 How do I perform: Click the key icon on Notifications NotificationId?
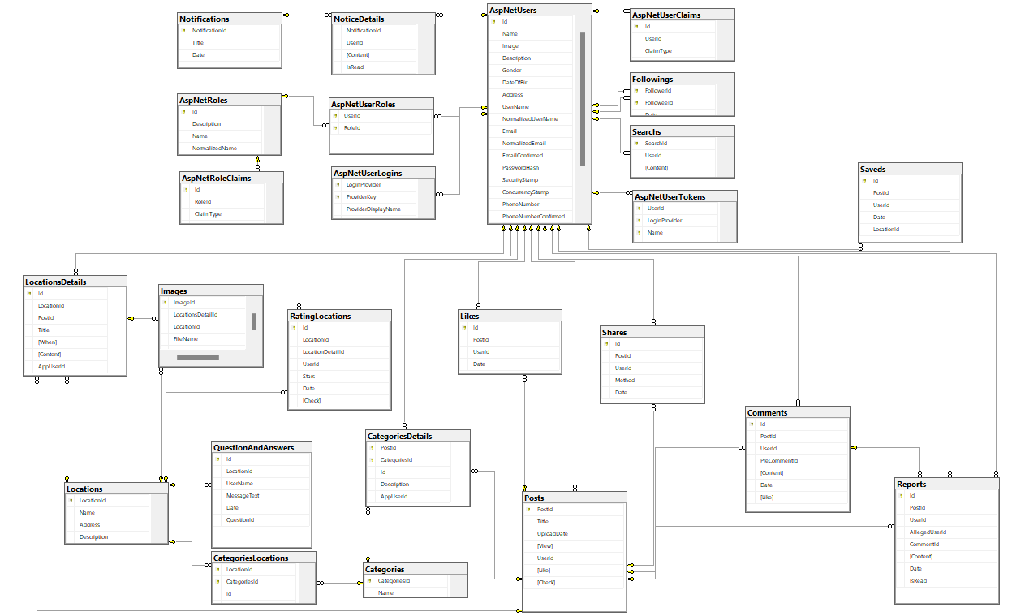coord(185,30)
